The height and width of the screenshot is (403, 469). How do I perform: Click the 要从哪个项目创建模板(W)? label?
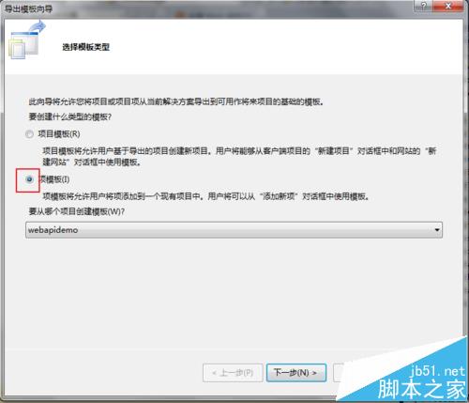(77, 211)
